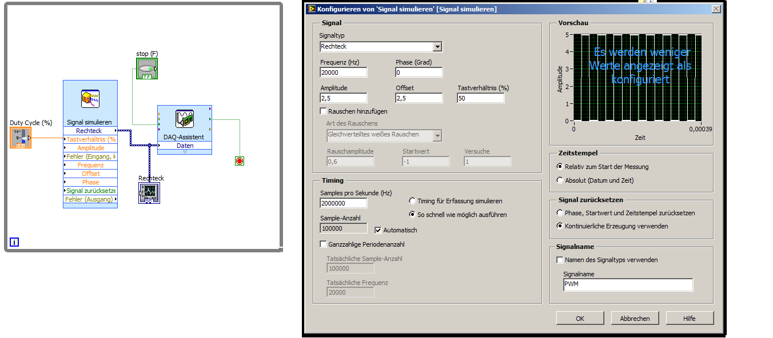
Task: Click the LabVIEW icon in dialog title bar
Action: pyautogui.click(x=312, y=9)
